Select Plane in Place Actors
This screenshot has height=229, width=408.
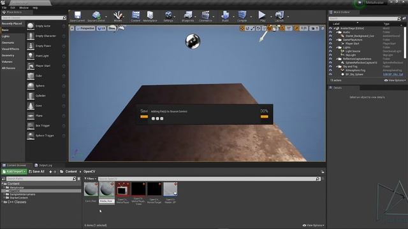point(46,116)
